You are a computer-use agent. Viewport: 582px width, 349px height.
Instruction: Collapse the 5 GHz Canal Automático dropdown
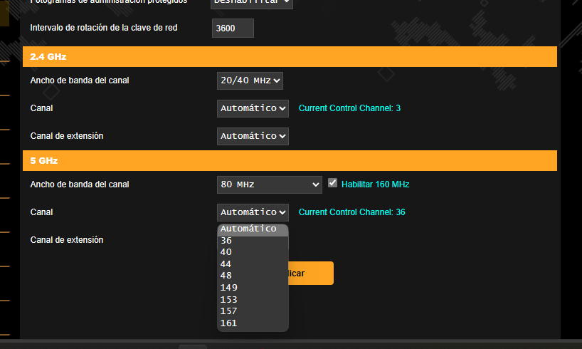click(x=253, y=212)
